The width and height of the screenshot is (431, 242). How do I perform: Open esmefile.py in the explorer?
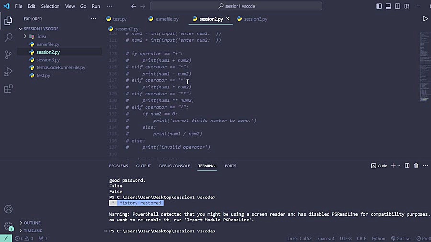[x=59, y=44]
